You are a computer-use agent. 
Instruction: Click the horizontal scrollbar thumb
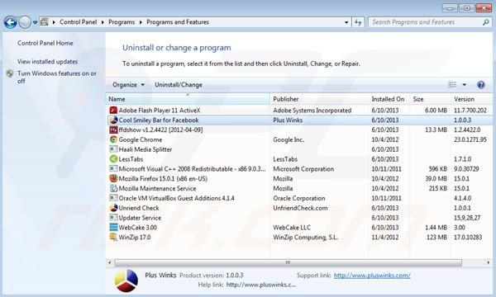(289, 262)
